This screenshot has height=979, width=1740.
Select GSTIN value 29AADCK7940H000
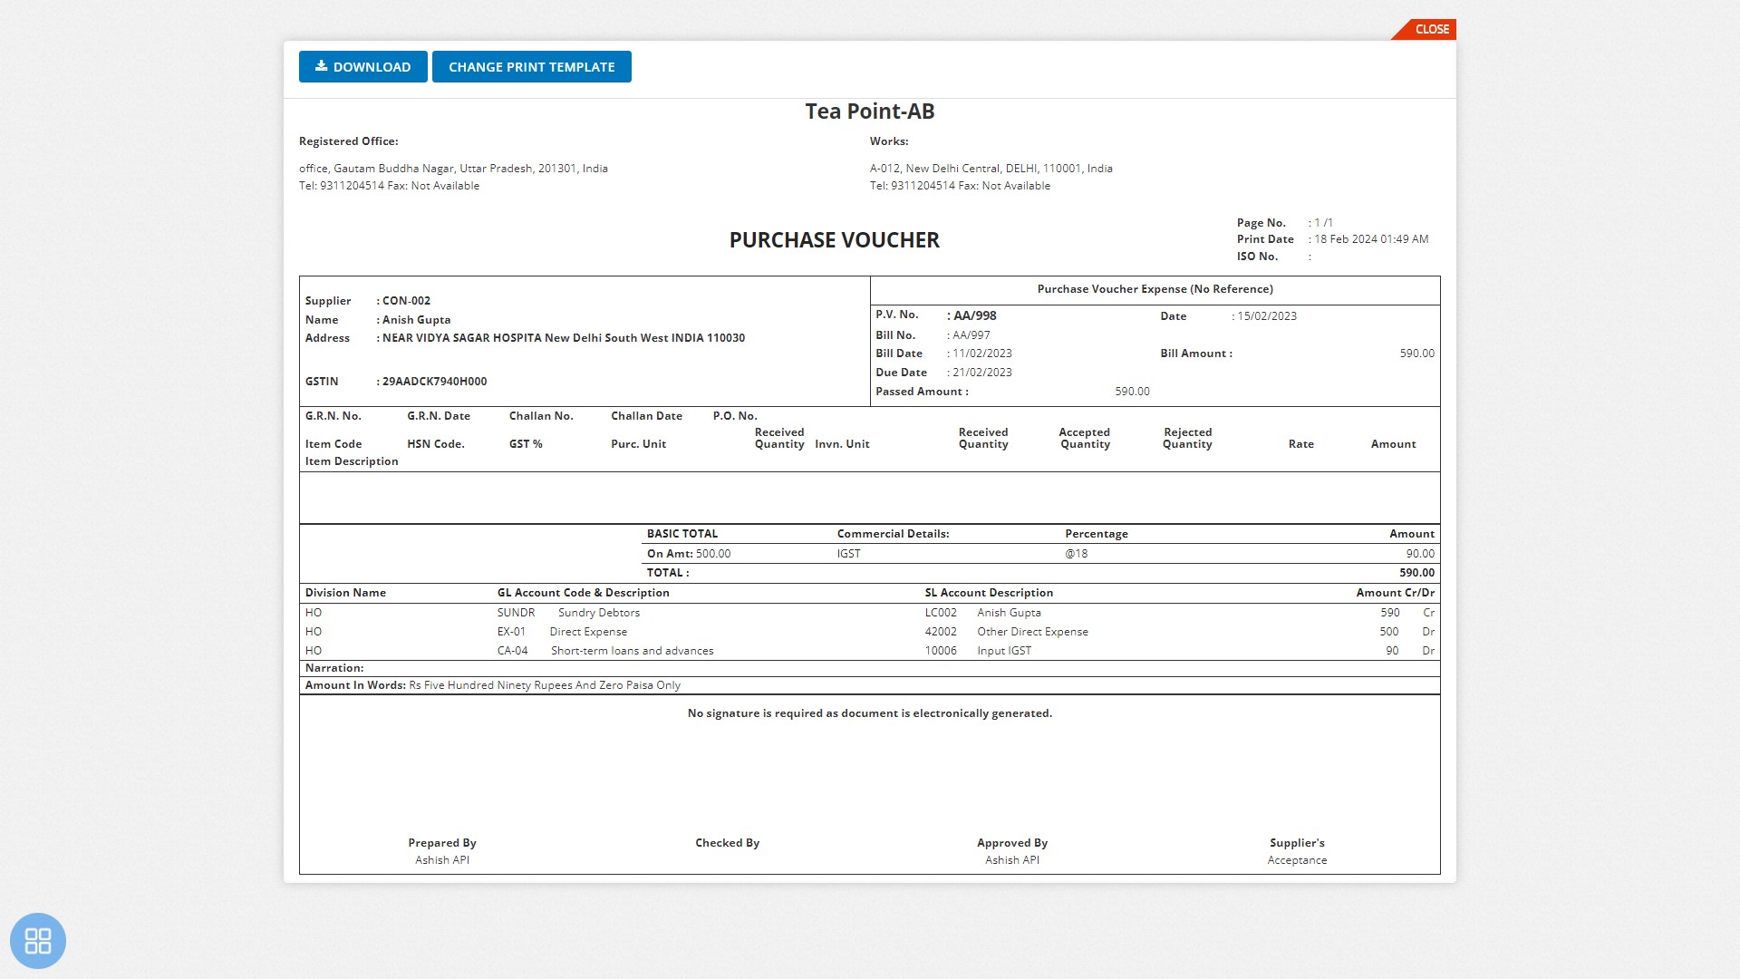coord(434,382)
